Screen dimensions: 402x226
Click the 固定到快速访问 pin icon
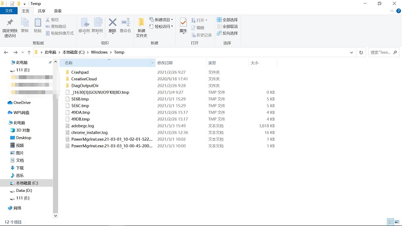click(x=10, y=24)
